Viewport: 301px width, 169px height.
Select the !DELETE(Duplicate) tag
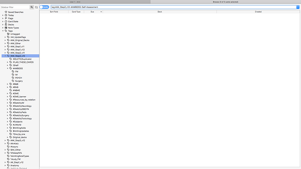click(x=22, y=59)
